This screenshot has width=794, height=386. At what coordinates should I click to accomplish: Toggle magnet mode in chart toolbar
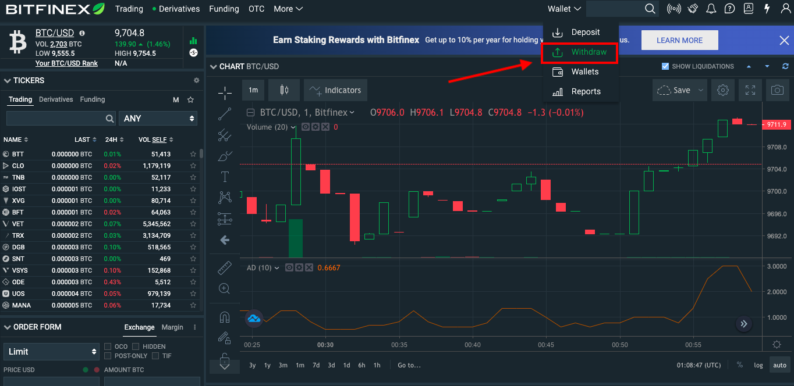pos(225,317)
